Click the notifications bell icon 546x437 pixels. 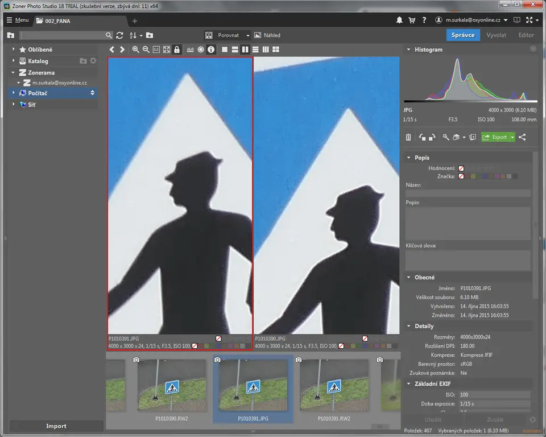tap(399, 20)
